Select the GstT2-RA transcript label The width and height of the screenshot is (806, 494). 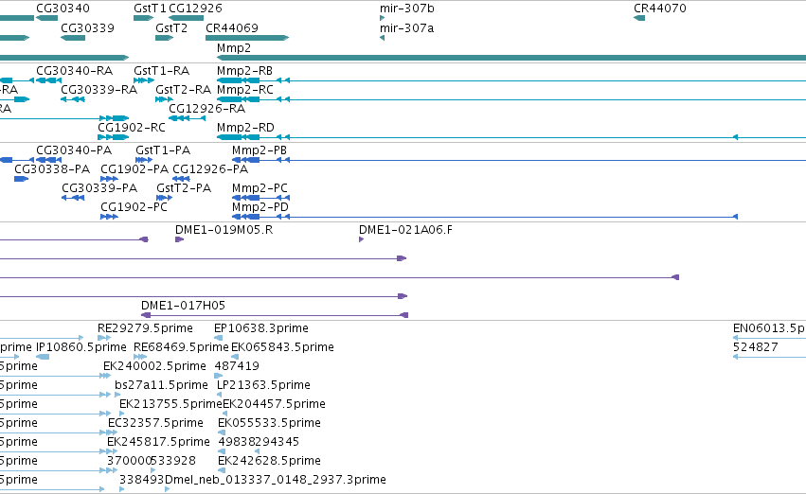[184, 89]
